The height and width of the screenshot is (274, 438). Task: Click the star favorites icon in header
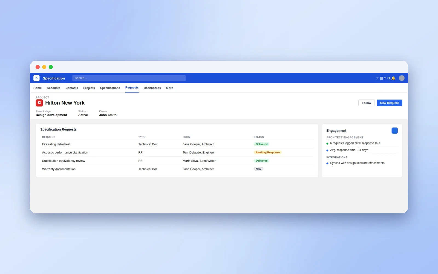click(x=377, y=78)
